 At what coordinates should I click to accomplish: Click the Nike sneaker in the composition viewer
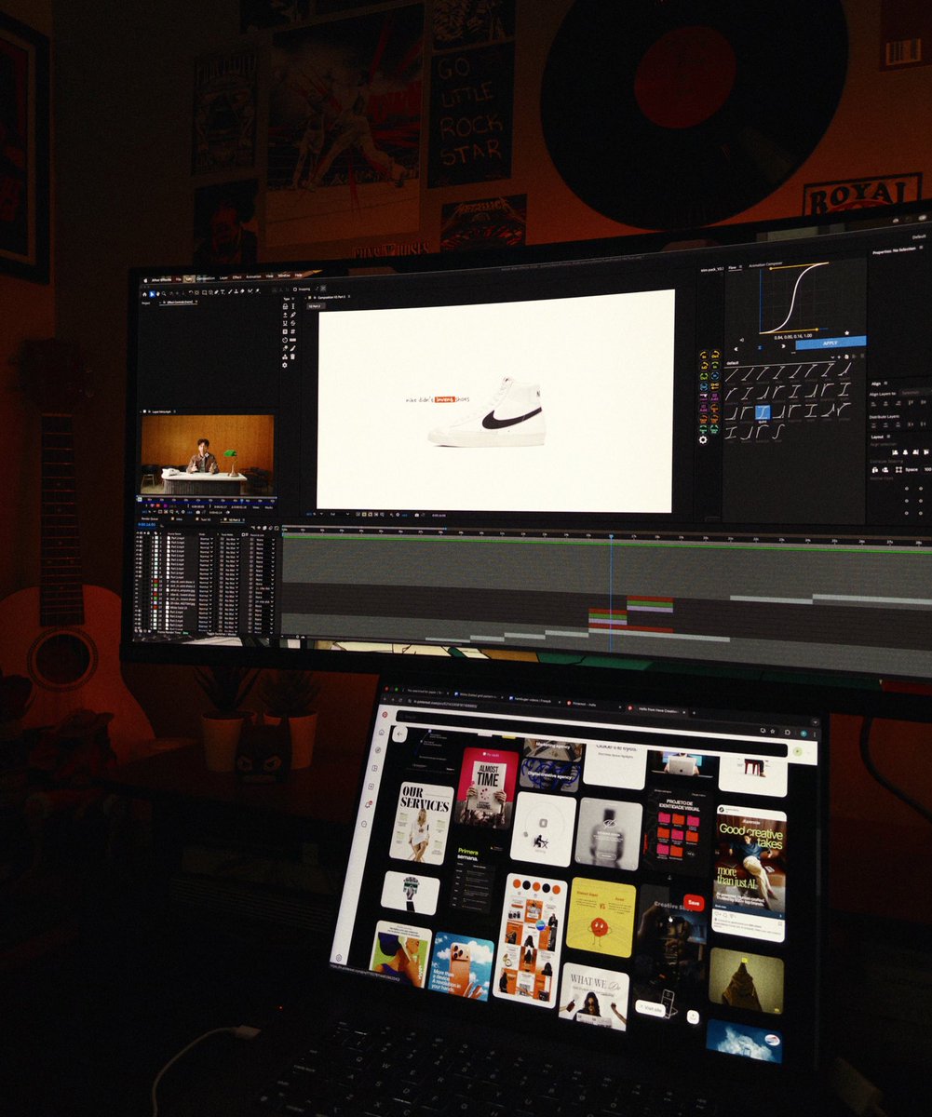pyautogui.click(x=488, y=412)
